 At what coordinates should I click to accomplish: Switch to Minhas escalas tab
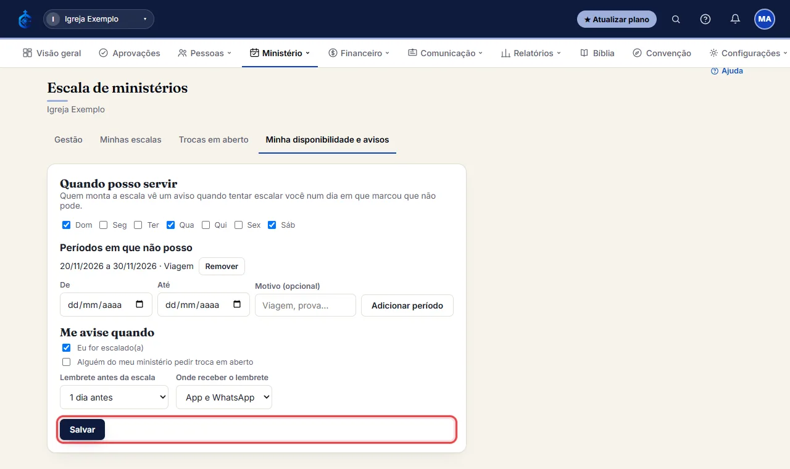pyautogui.click(x=131, y=139)
